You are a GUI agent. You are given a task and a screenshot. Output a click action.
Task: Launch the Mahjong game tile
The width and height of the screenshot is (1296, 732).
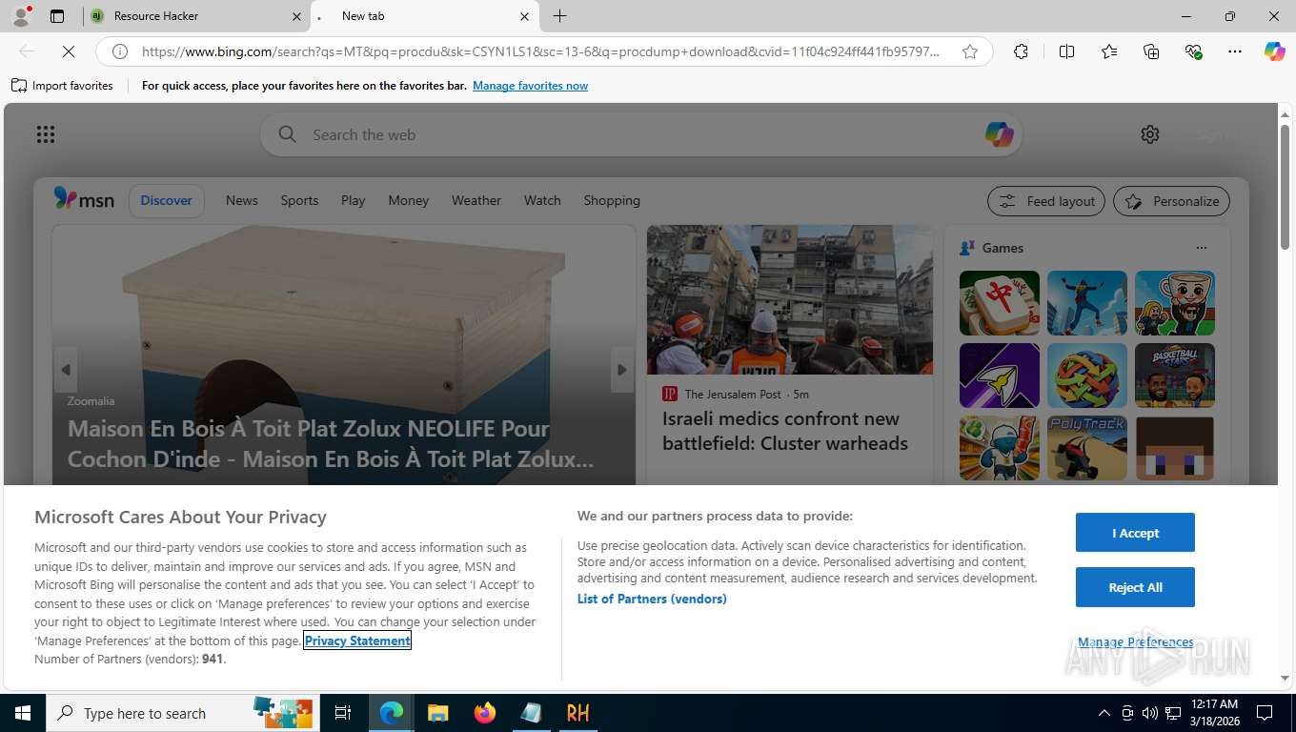1000,303
